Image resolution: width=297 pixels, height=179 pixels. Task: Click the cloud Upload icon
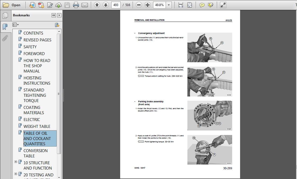(x=58, y=5)
